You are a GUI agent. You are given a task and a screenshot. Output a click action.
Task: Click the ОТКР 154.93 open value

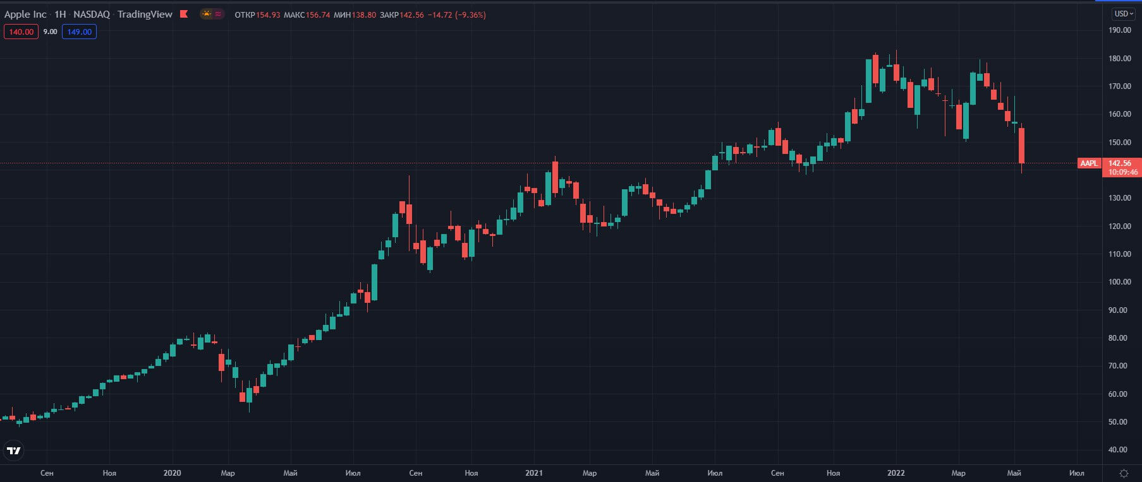[257, 15]
